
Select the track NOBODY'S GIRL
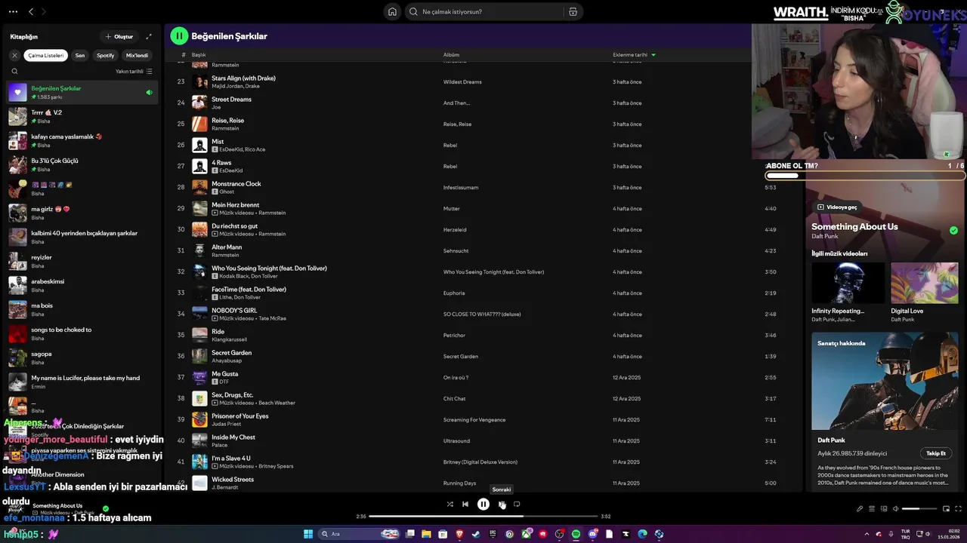(234, 310)
